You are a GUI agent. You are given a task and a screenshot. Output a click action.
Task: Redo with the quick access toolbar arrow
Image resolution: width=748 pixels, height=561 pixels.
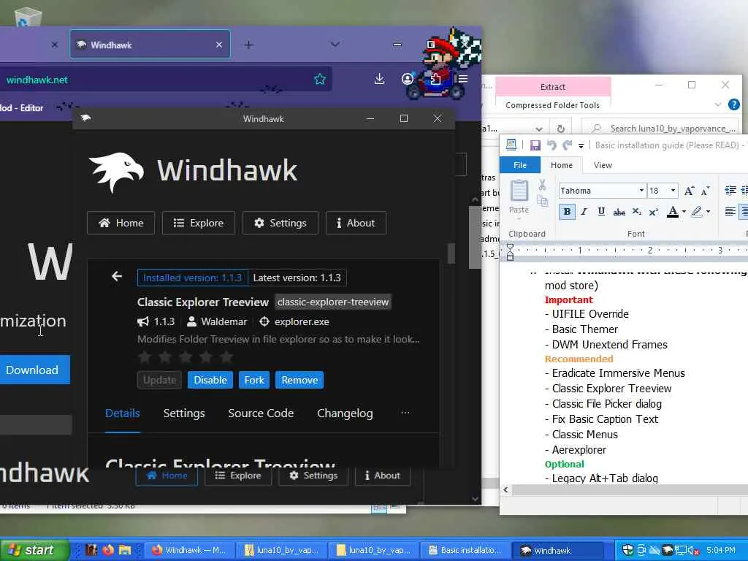point(567,145)
